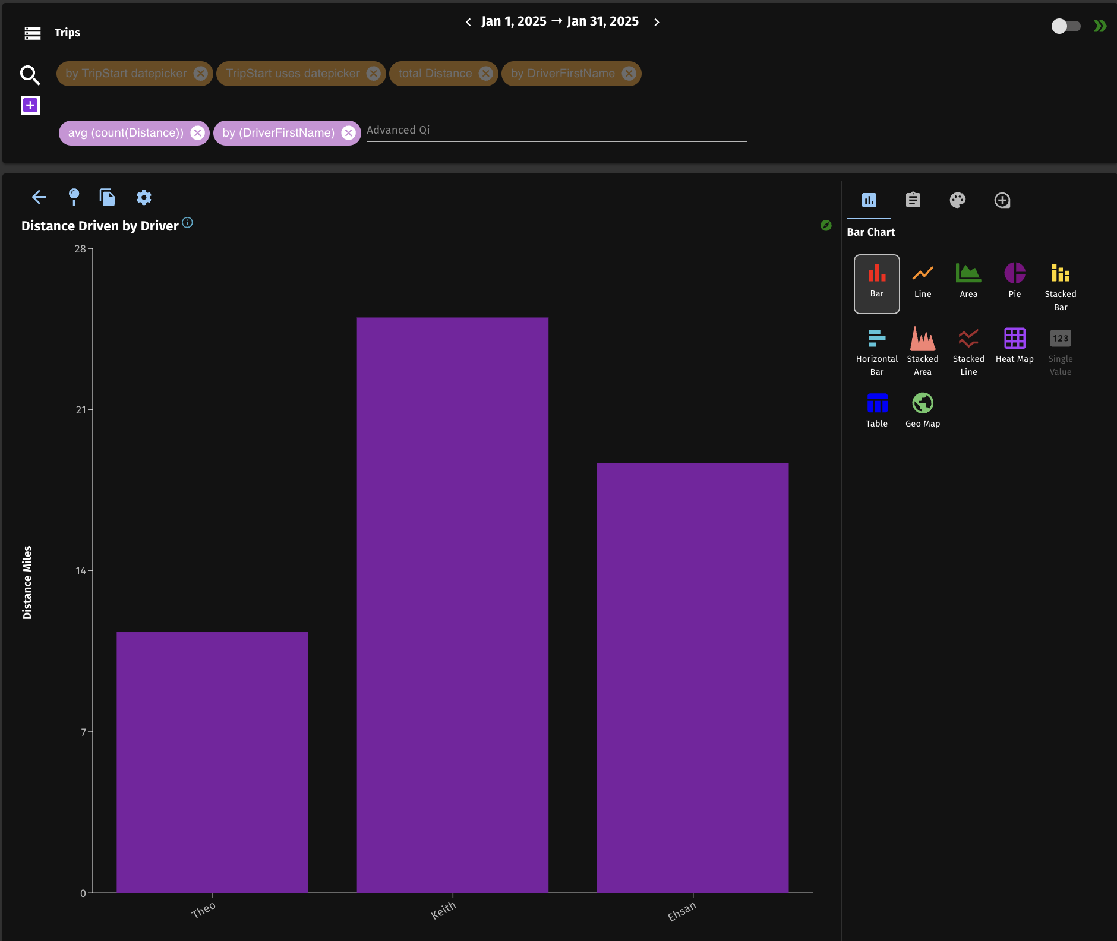Expand panel with green double chevron

(x=1100, y=26)
